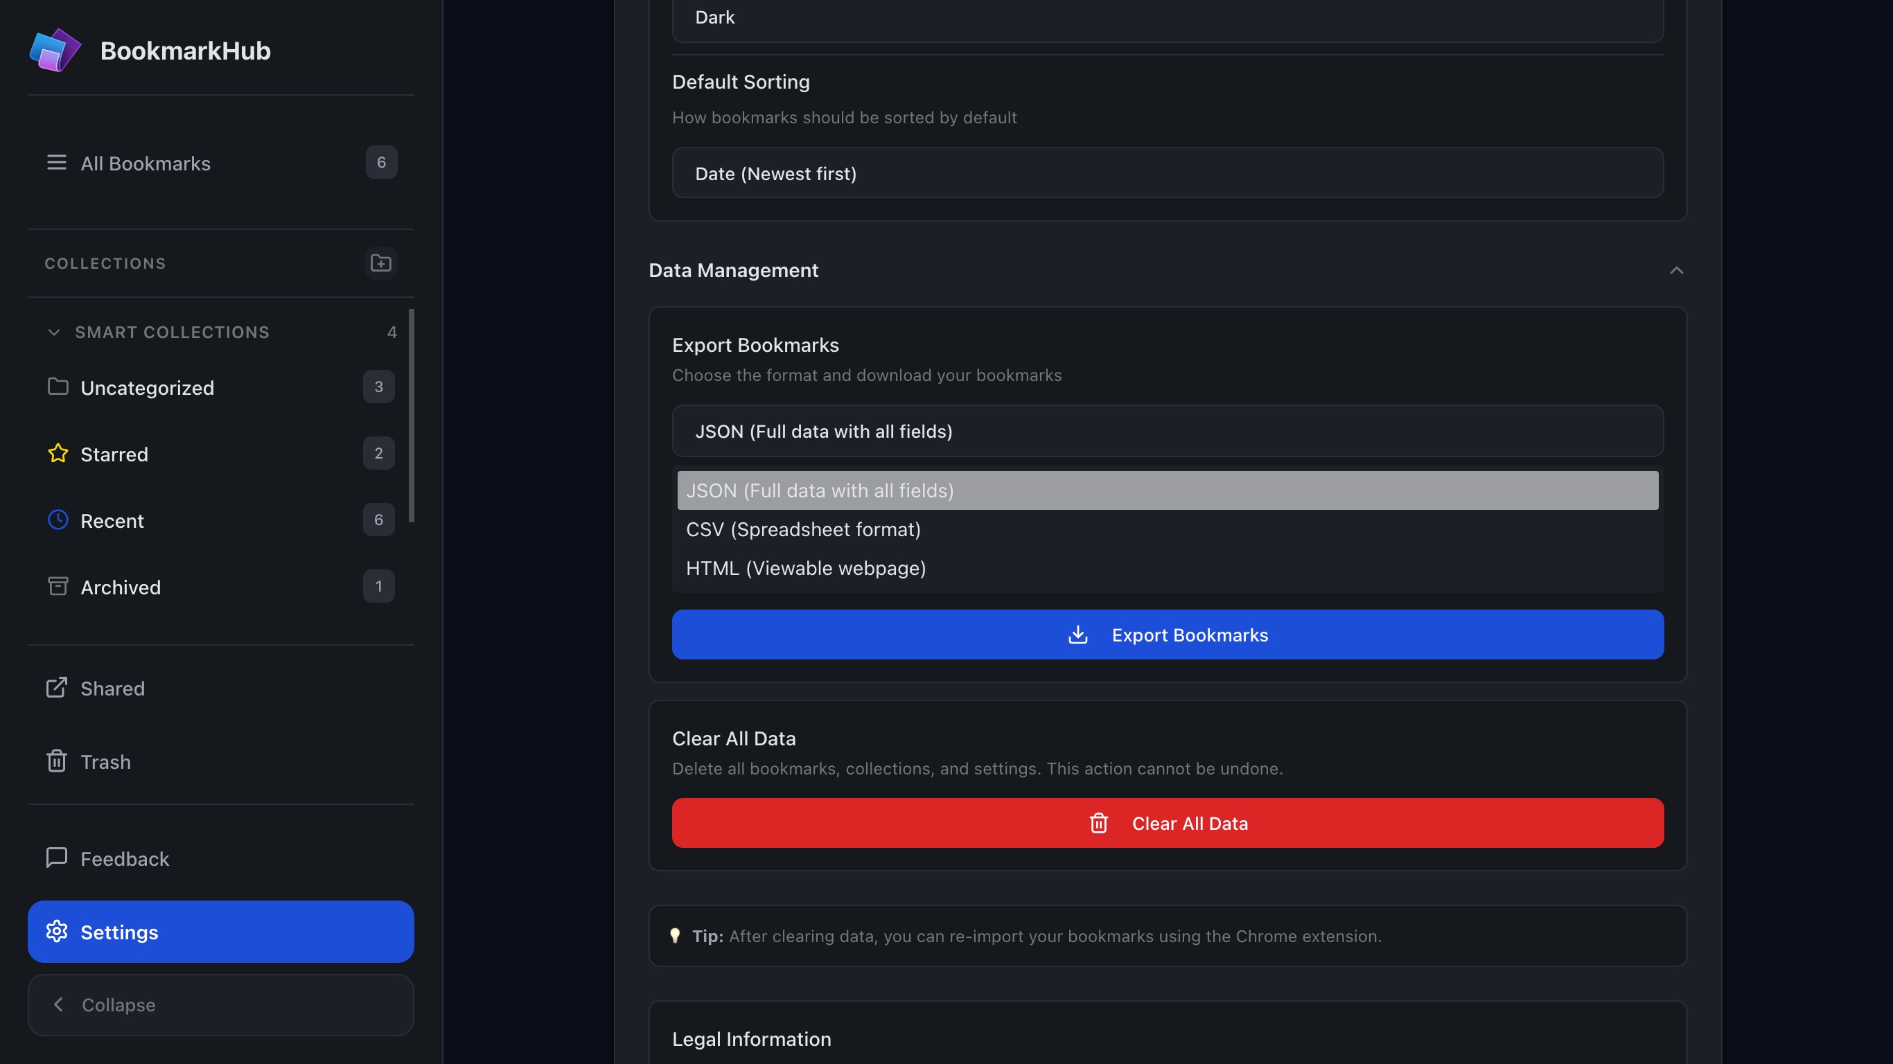Click the Settings gear icon

click(57, 931)
